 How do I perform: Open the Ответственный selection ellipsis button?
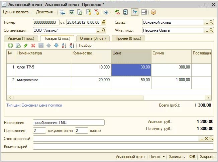click(201, 139)
